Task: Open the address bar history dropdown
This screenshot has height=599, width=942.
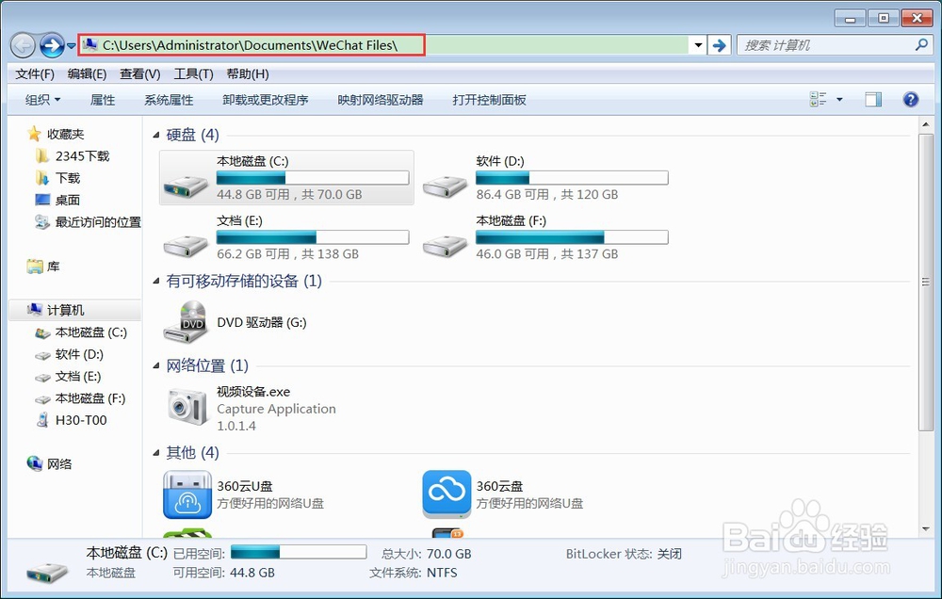Action: (x=698, y=45)
